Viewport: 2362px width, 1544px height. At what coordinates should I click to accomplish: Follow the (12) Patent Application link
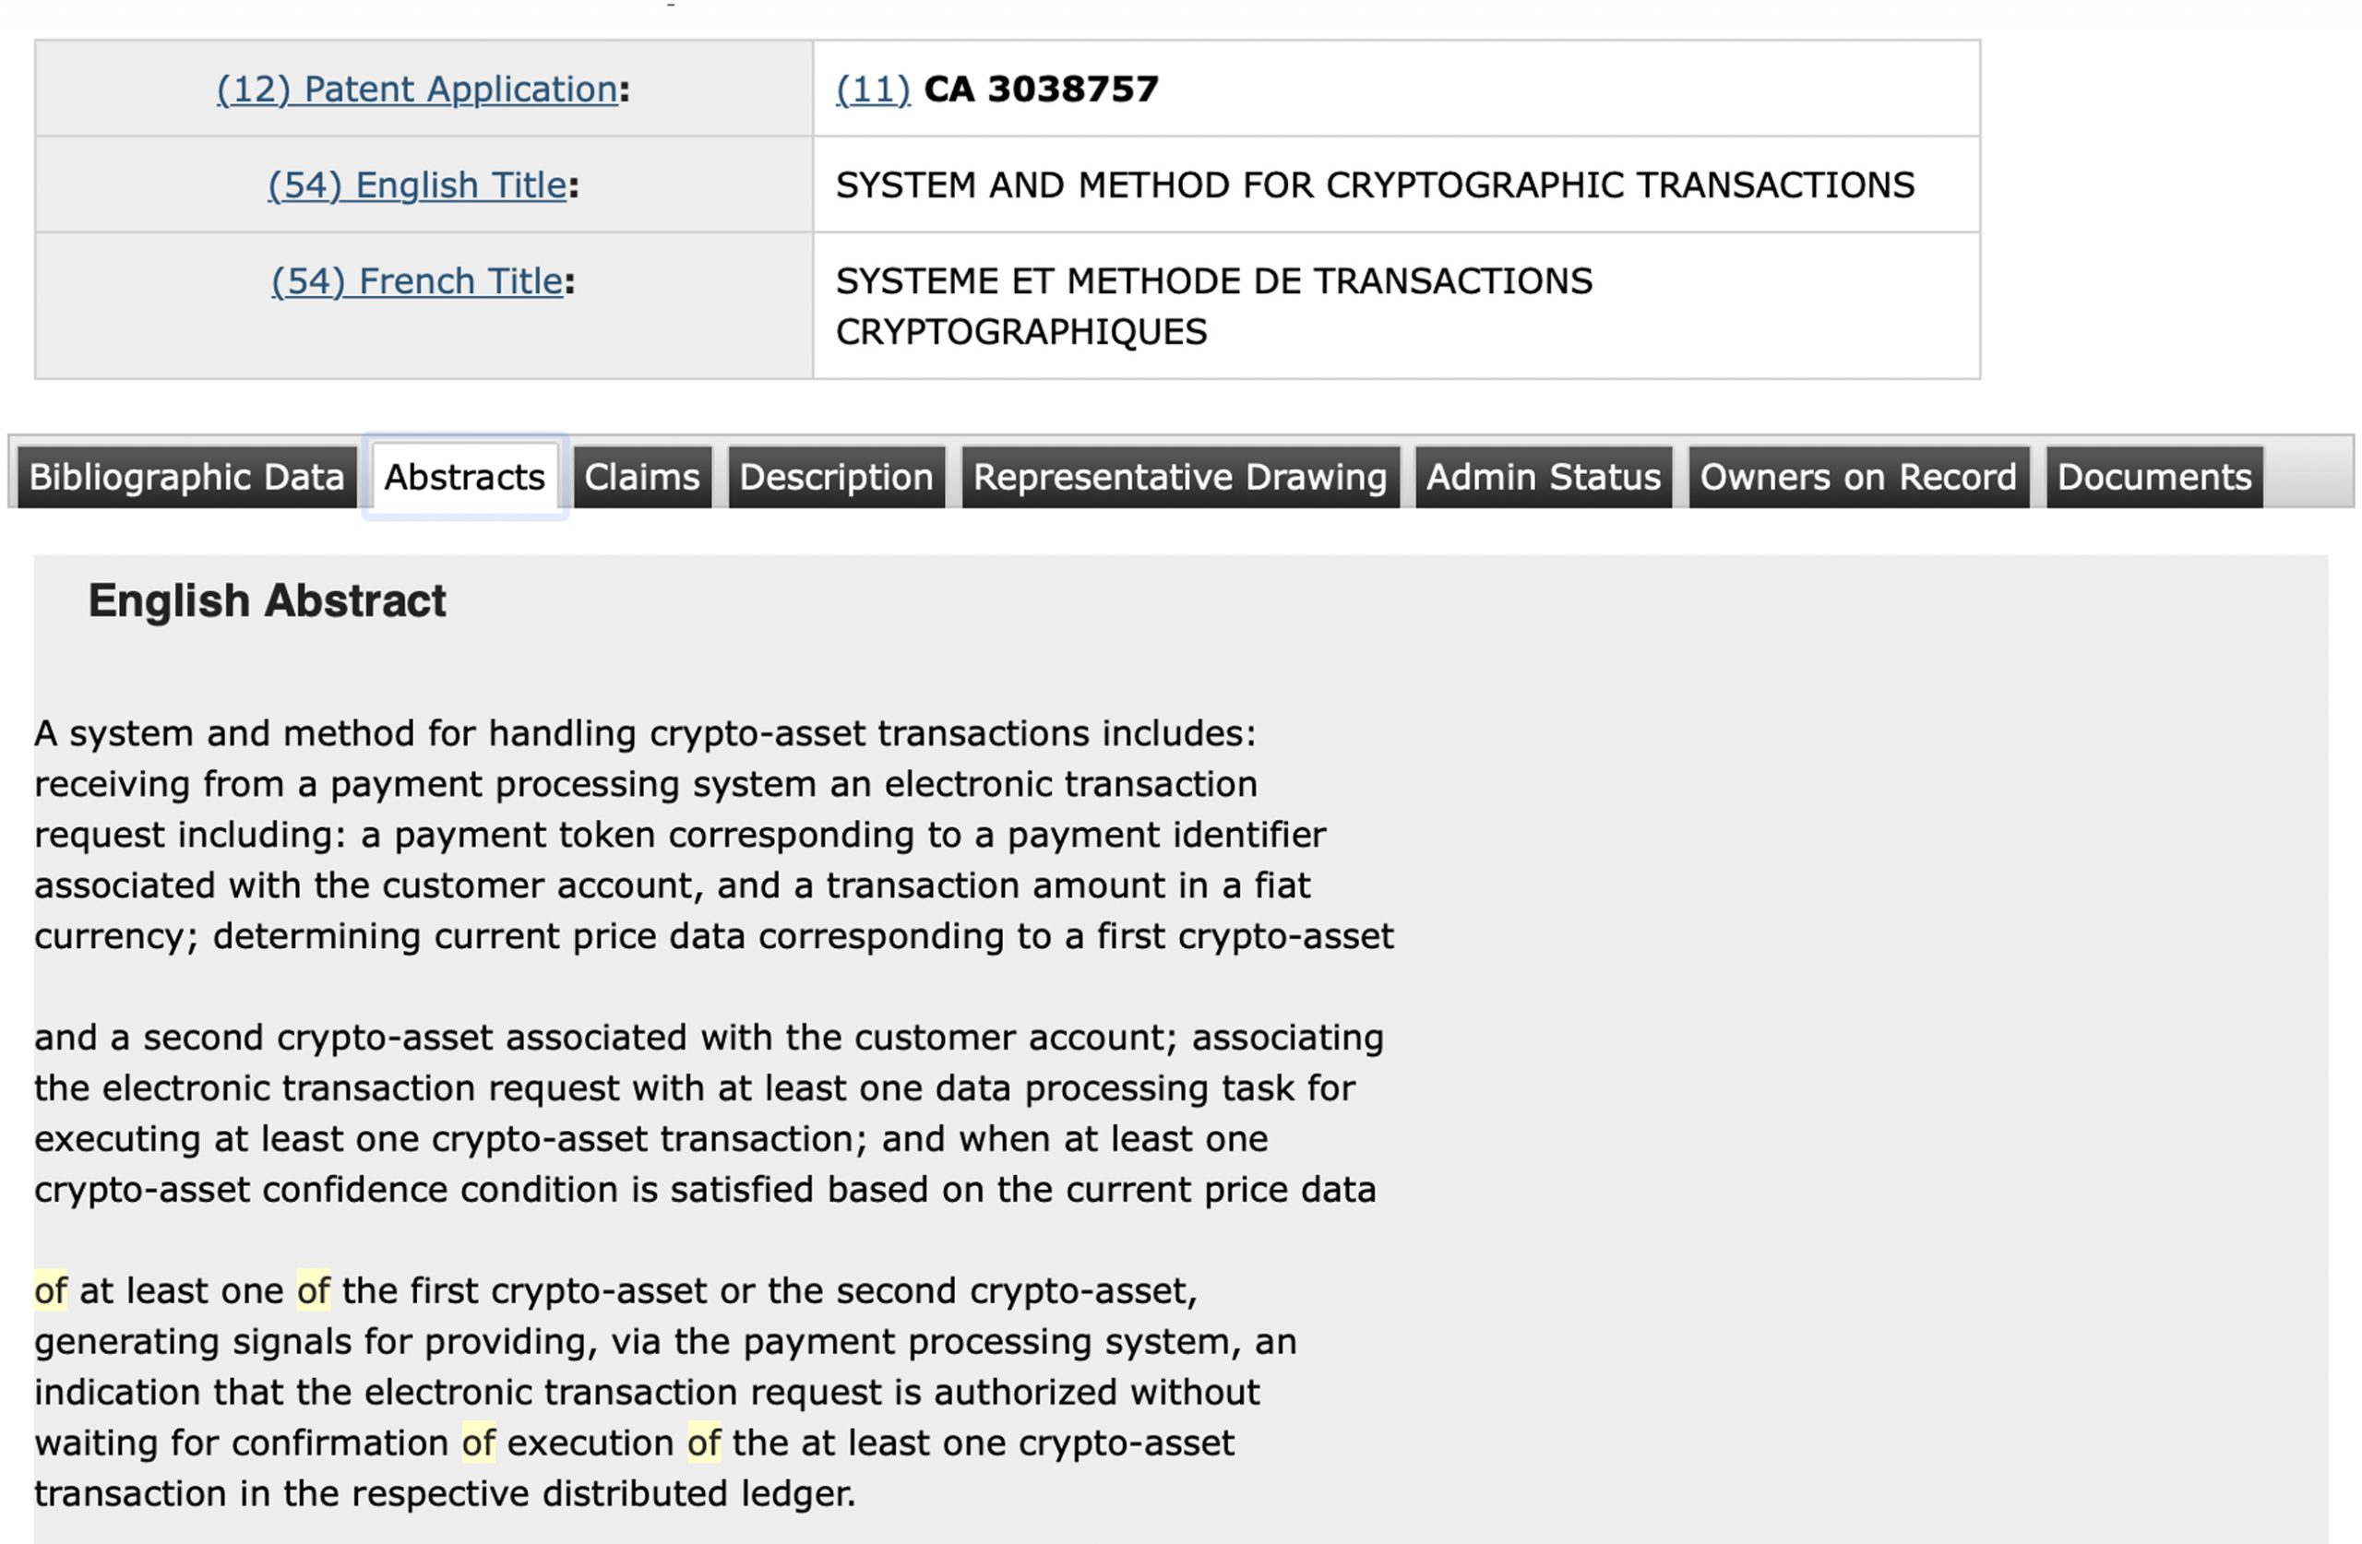[418, 89]
